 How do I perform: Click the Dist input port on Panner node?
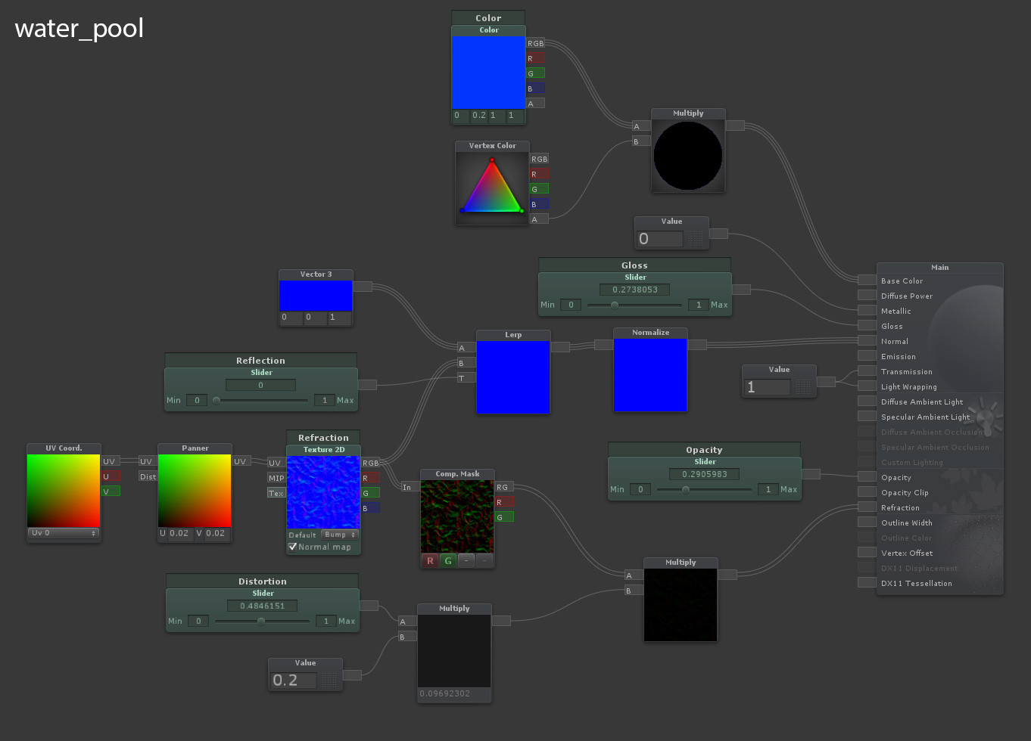pos(148,478)
